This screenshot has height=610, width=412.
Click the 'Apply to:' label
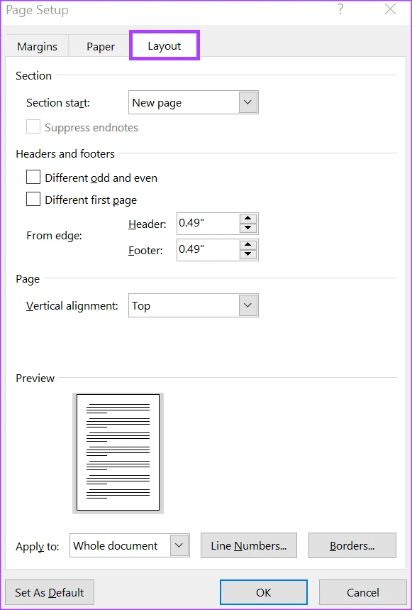click(38, 547)
